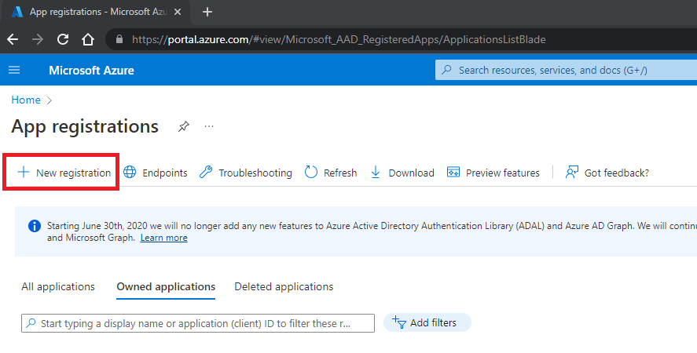The width and height of the screenshot is (697, 353).
Task: Click the address bar URL
Action: [339, 39]
